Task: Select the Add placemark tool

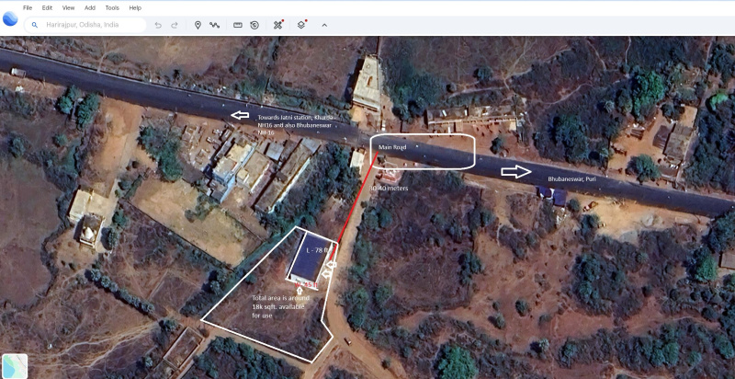Action: click(x=198, y=25)
